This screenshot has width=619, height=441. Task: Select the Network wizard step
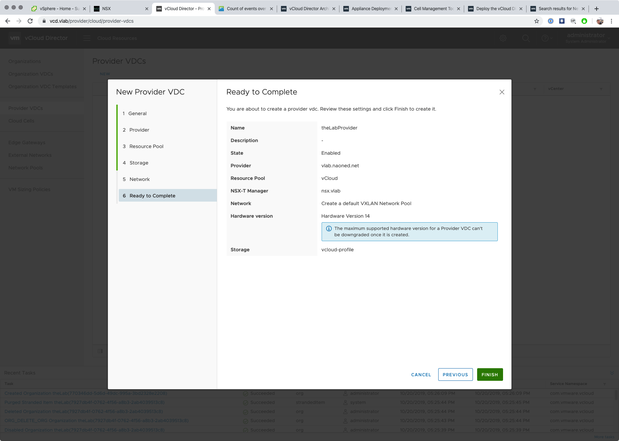(x=139, y=179)
